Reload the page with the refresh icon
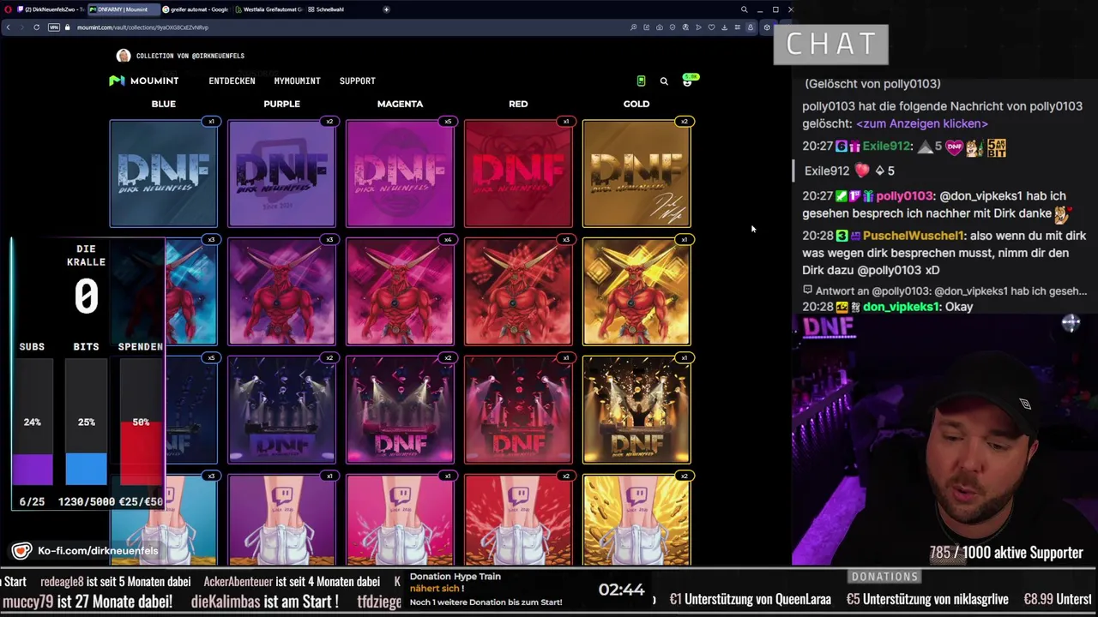Viewport: 1098px width, 617px height. point(36,27)
